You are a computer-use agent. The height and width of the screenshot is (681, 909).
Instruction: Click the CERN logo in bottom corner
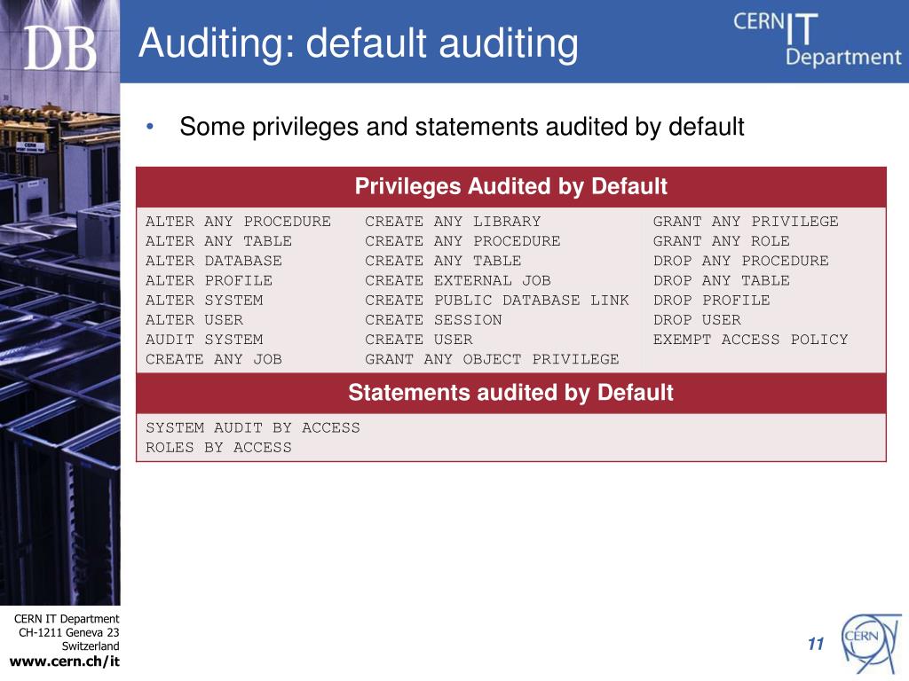[870, 642]
